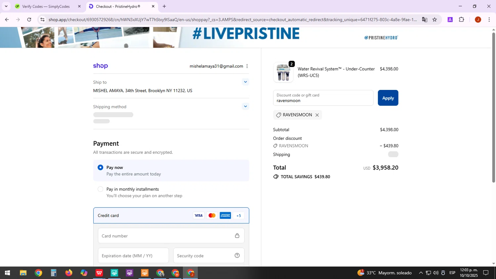Screen dimensions: 496x279
Task: Open clock and date 12:03 p. m.
Action: (469, 273)
